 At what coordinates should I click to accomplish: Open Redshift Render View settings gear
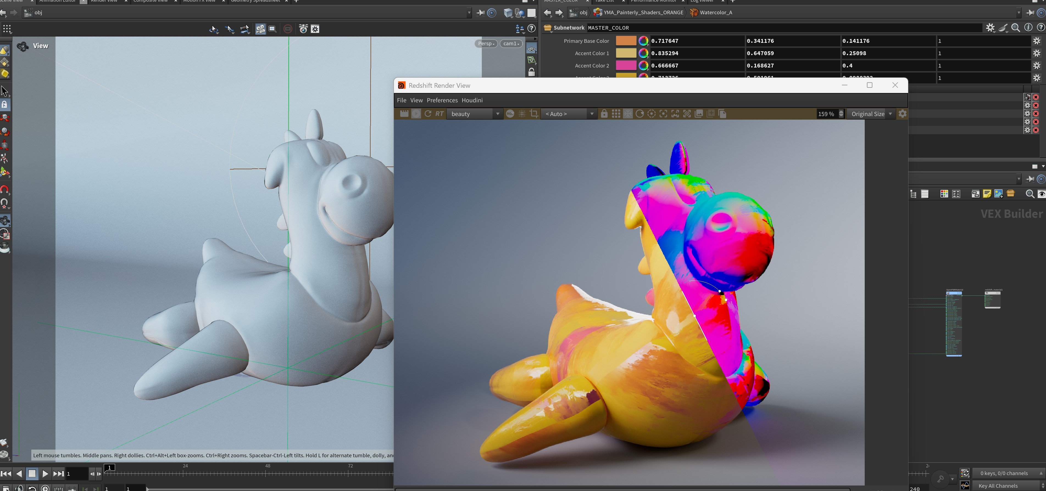(902, 114)
